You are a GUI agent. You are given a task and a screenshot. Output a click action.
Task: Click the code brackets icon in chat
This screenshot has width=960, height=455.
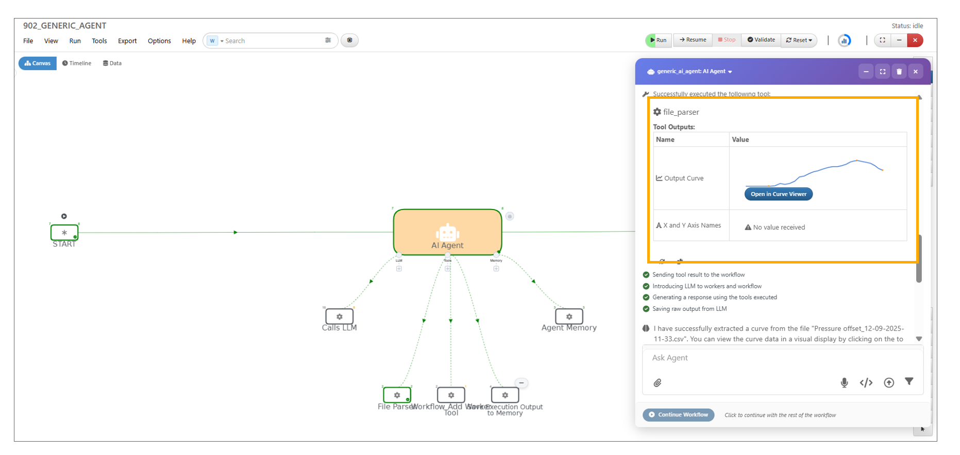[866, 382]
